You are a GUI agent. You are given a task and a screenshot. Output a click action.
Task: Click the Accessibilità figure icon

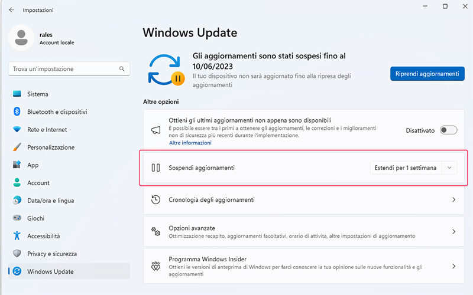17,235
